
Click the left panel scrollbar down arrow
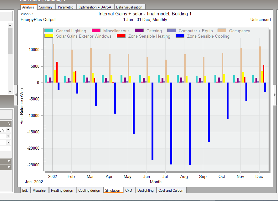10,91
